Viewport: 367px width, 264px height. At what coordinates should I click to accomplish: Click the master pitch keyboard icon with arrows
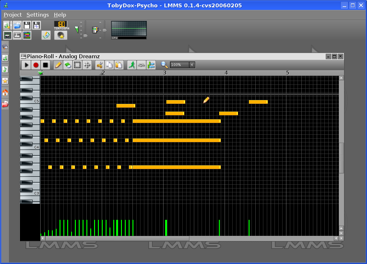pos(95,30)
